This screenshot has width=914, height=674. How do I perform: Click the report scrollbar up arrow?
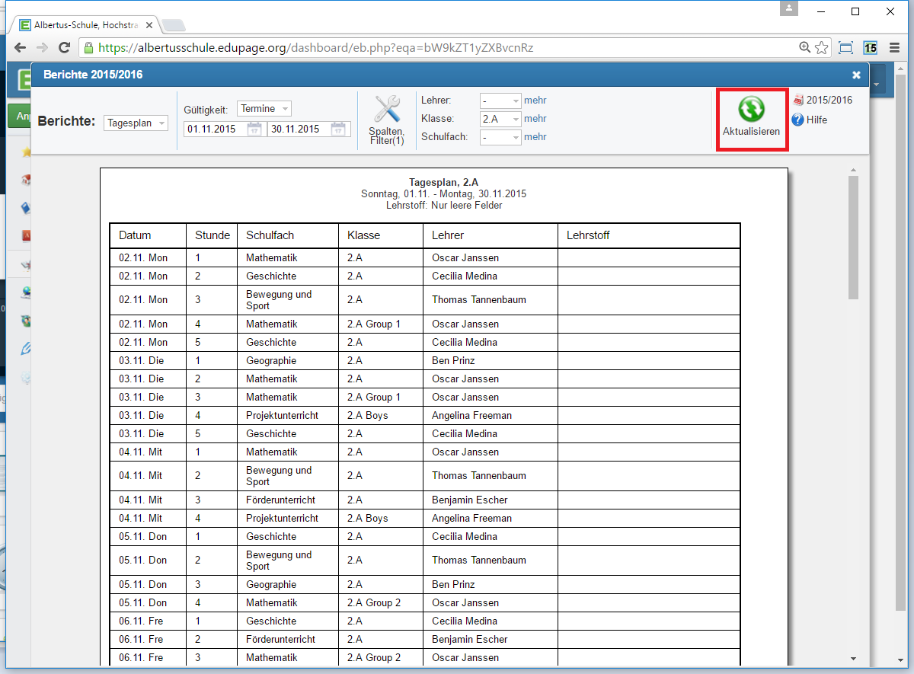[853, 170]
